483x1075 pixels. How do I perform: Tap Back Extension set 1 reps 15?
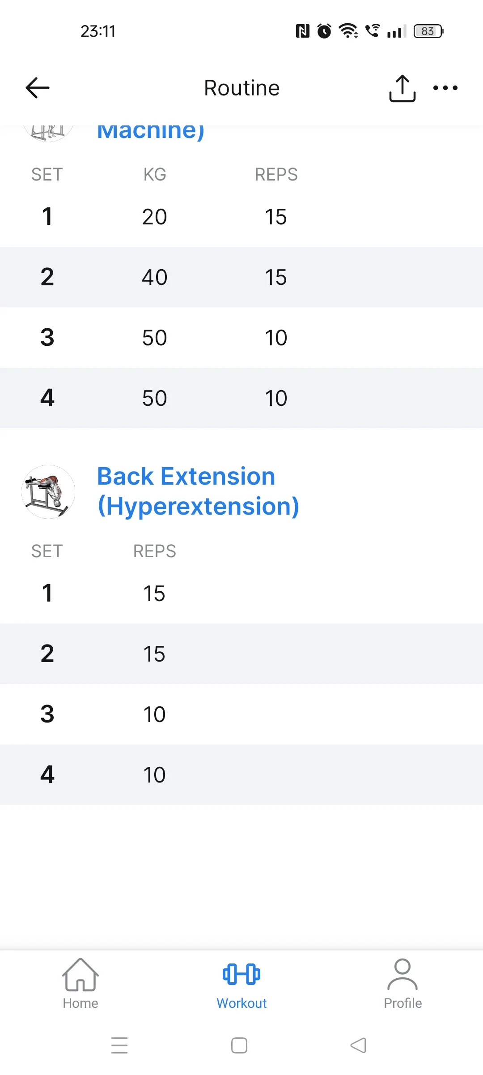pyautogui.click(x=154, y=593)
